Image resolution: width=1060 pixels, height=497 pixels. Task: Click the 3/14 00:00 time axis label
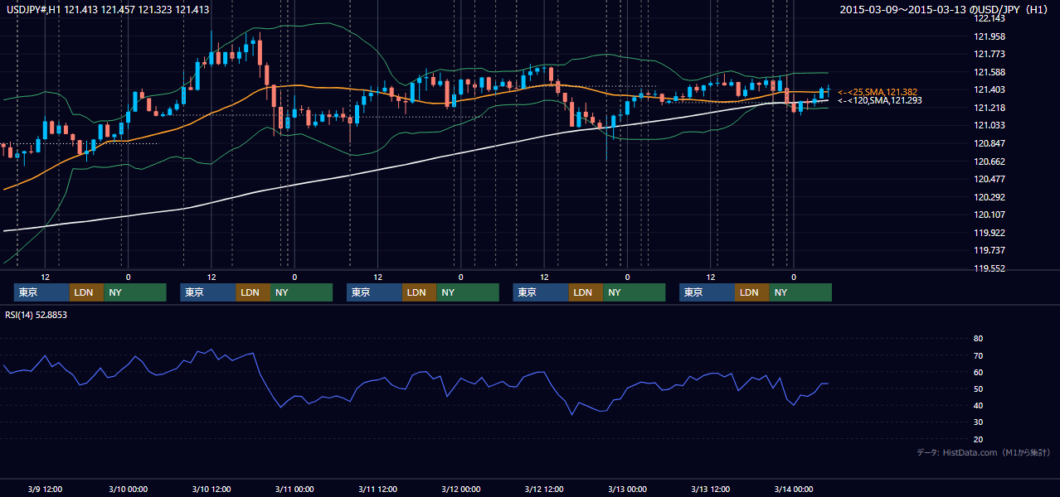793,489
